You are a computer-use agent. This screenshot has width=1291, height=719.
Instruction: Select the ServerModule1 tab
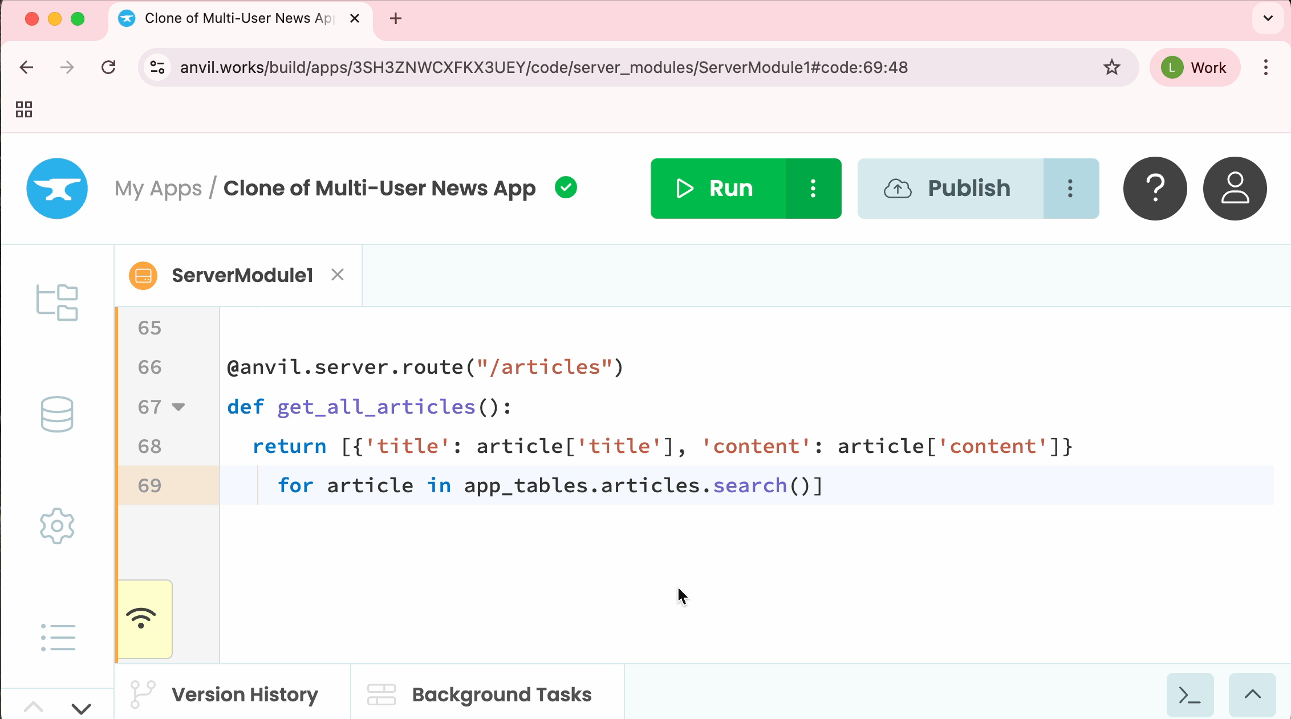[238, 276]
